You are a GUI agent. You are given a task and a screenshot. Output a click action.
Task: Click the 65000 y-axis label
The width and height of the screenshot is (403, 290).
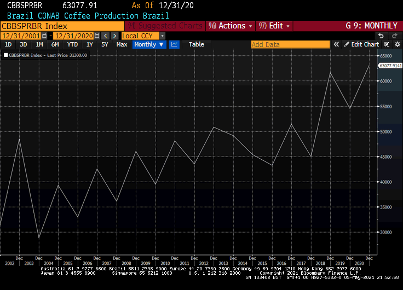[386, 56]
